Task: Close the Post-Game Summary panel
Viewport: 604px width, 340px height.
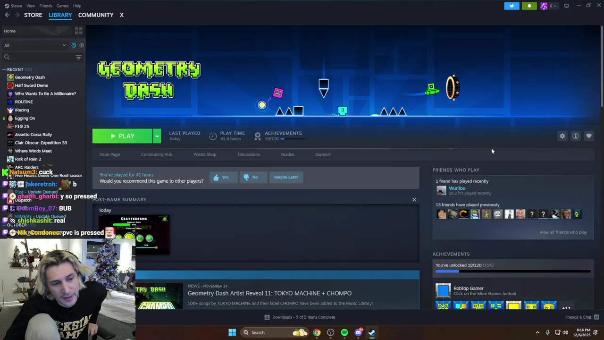Action: click(x=414, y=200)
